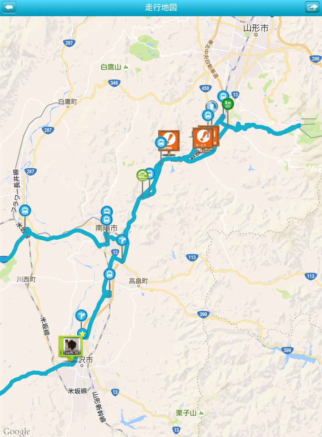
Task: Tap the 走行地図 title text
Action: coord(161,7)
